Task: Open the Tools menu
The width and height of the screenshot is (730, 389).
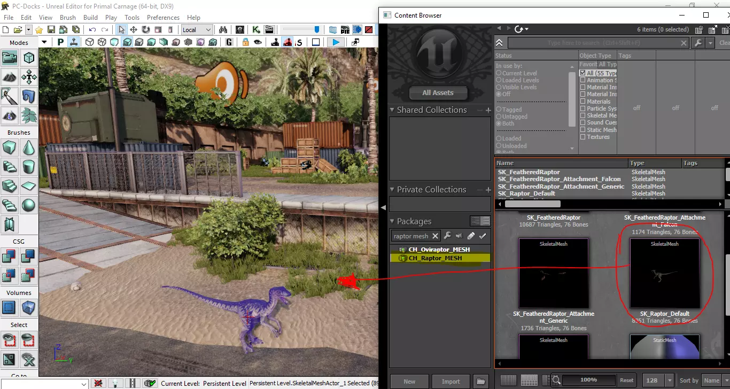Action: pyautogui.click(x=132, y=17)
